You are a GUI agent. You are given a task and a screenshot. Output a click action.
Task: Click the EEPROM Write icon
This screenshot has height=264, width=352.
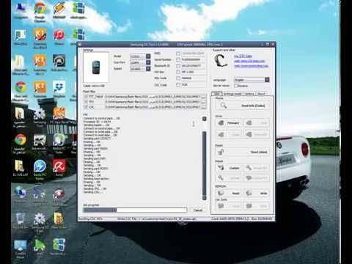(x=249, y=193)
